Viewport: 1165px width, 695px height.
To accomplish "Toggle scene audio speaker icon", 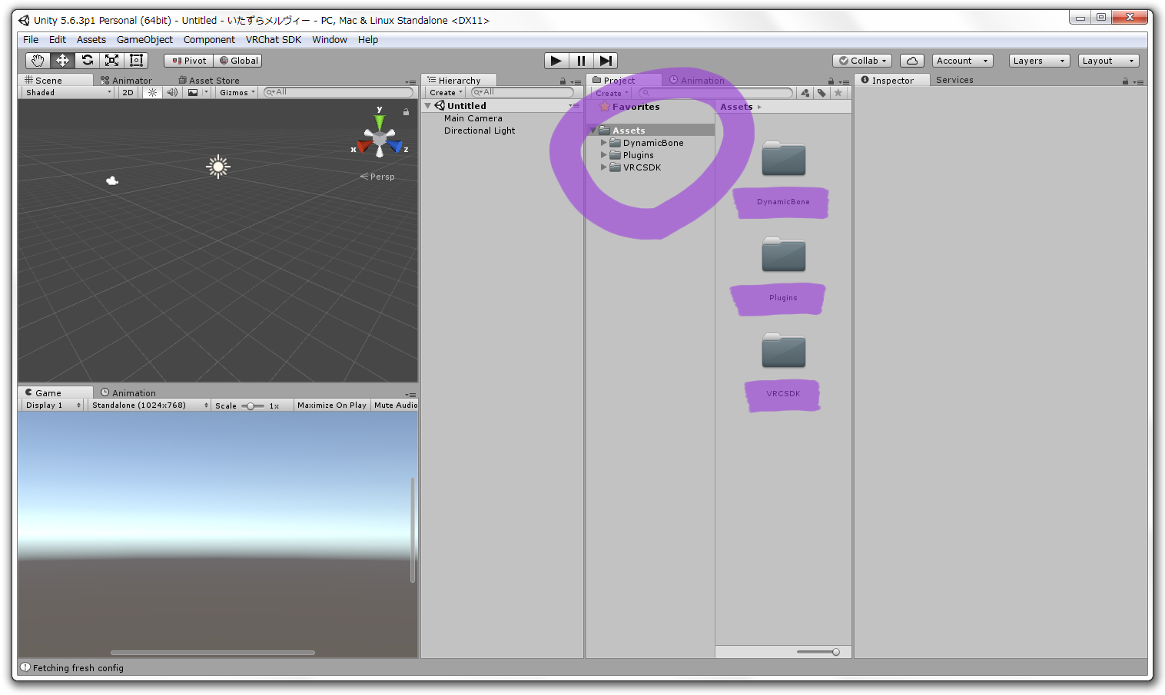I will [x=172, y=92].
